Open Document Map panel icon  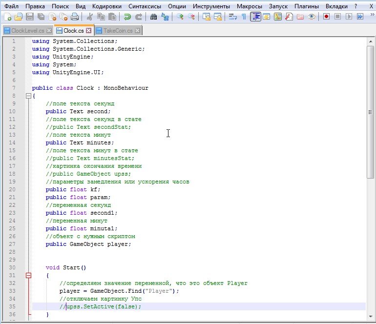point(278,17)
